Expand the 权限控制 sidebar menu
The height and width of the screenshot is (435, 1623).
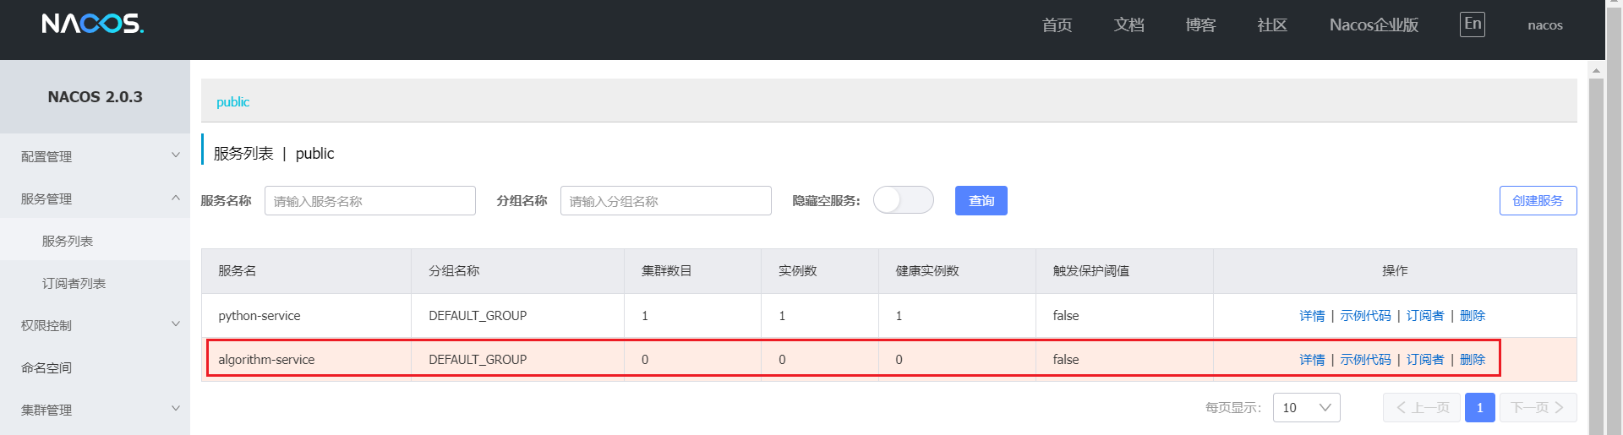[95, 325]
